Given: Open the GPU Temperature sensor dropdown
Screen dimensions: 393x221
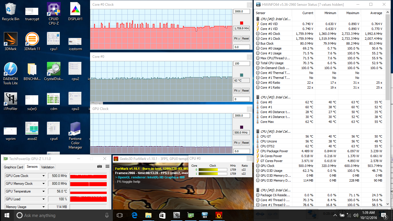Looking at the screenshot, I should (44, 191).
